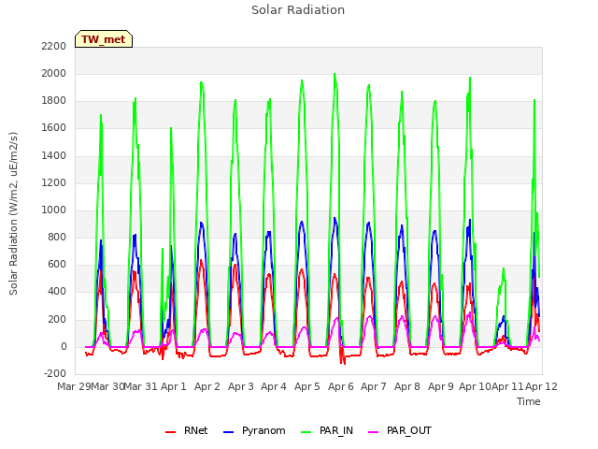Click the Apr 5 x-axis label
This screenshot has width=598, height=449.
[307, 386]
